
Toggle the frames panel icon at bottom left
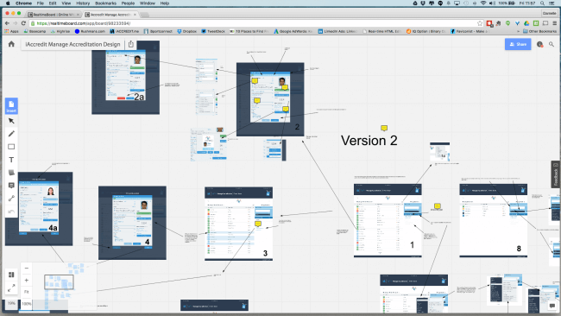(x=11, y=275)
